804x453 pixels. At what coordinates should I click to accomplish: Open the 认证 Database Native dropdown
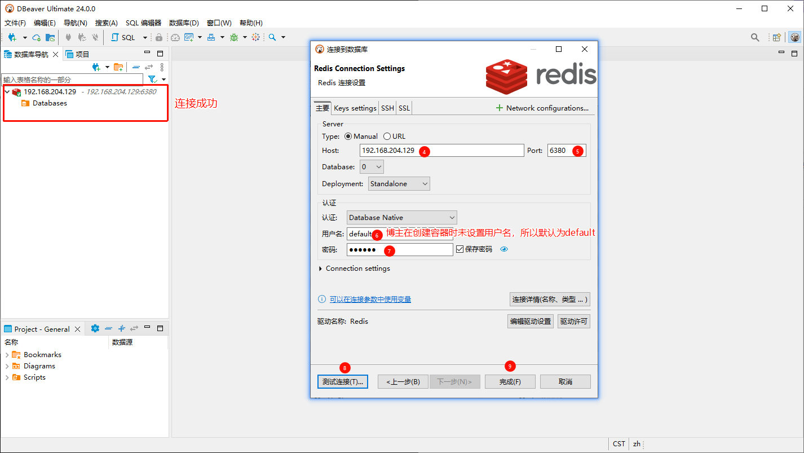tap(402, 218)
